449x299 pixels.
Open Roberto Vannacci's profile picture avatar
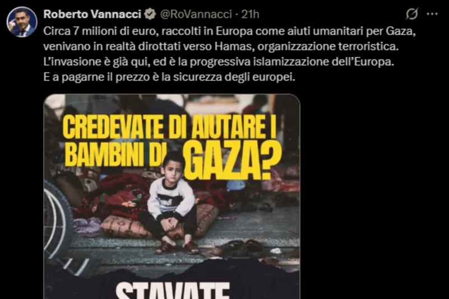tap(22, 22)
